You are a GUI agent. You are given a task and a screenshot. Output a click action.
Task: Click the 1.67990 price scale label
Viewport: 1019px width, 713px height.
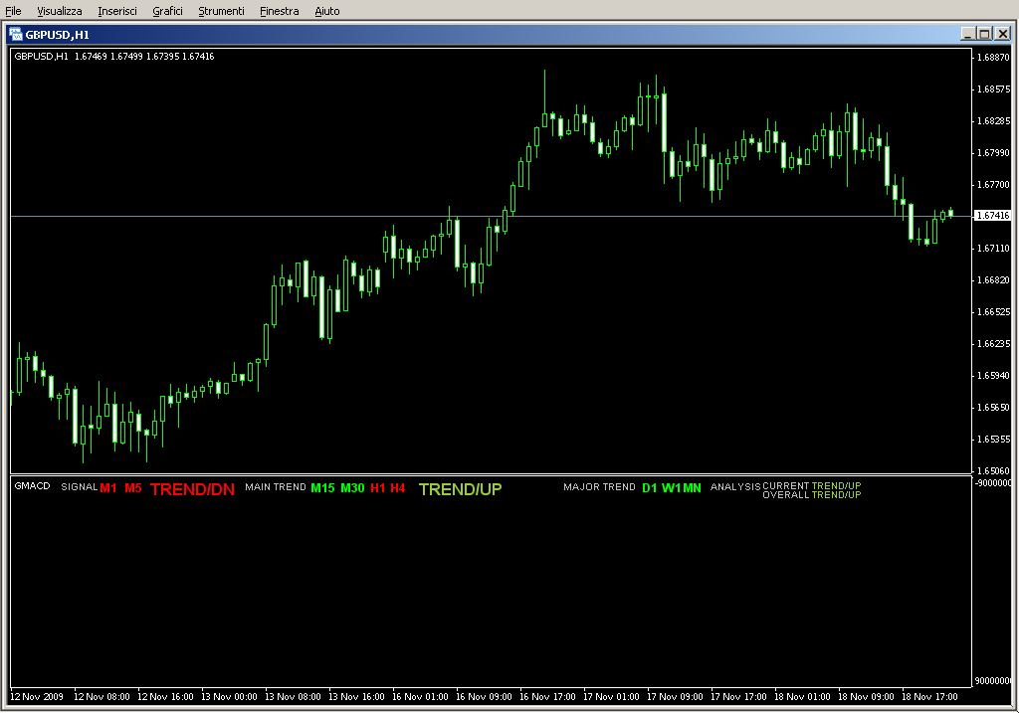[x=994, y=152]
